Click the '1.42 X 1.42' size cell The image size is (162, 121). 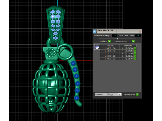pos(110,51)
